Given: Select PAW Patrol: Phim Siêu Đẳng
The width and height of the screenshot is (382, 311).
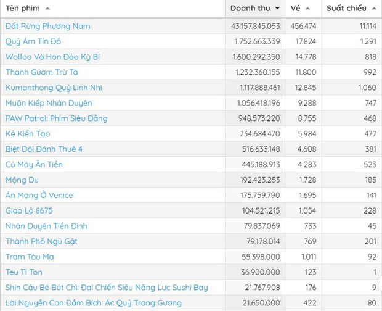Looking at the screenshot, I should click(55, 118).
